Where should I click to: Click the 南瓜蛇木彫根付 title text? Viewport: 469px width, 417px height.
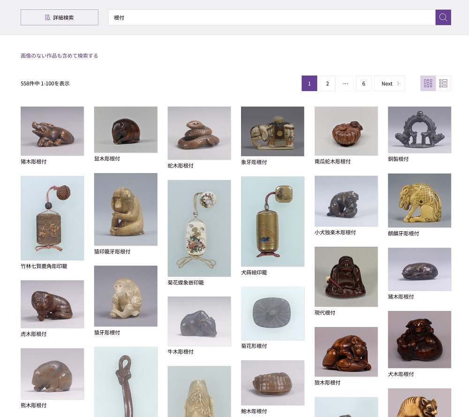tap(333, 161)
